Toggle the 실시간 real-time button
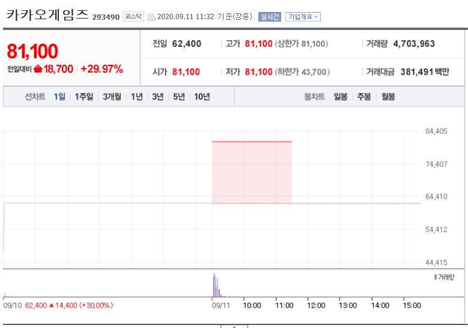The width and height of the screenshot is (468, 328). click(x=270, y=17)
